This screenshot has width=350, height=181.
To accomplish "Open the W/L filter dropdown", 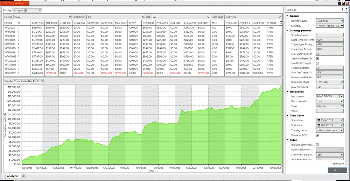I will [x=181, y=17].
